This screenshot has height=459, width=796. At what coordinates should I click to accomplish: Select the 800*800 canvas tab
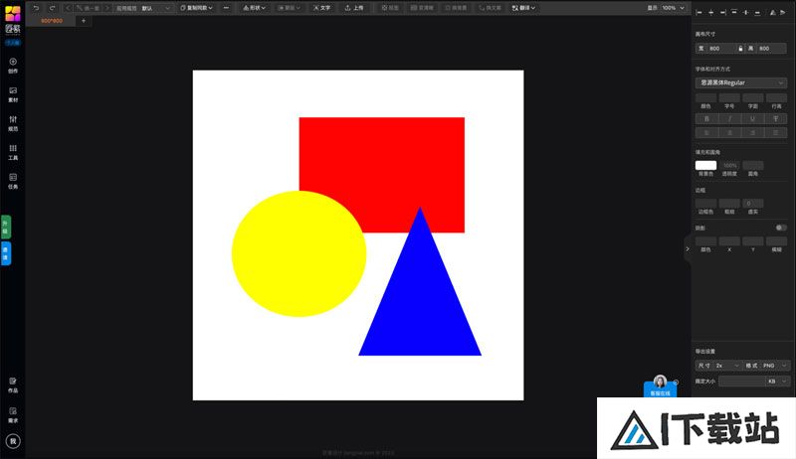point(52,21)
